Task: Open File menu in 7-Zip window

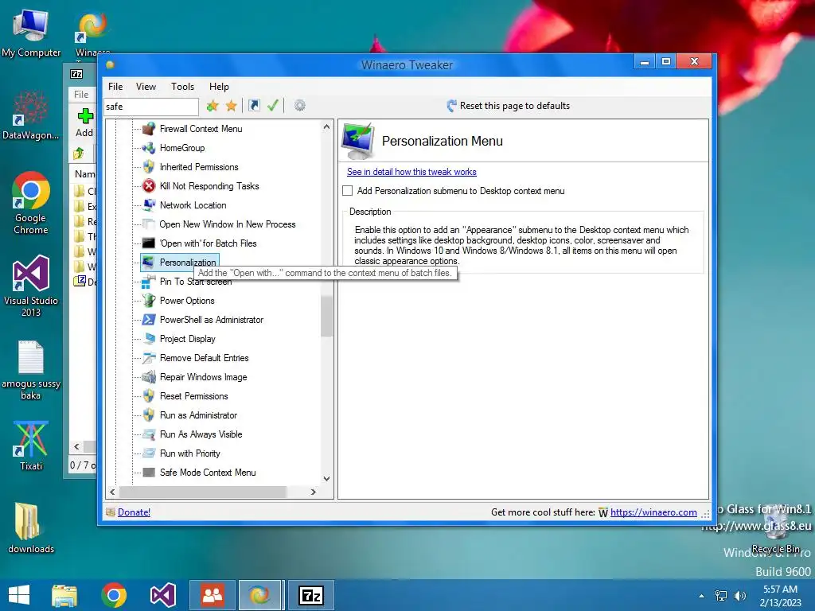Action: [x=81, y=95]
